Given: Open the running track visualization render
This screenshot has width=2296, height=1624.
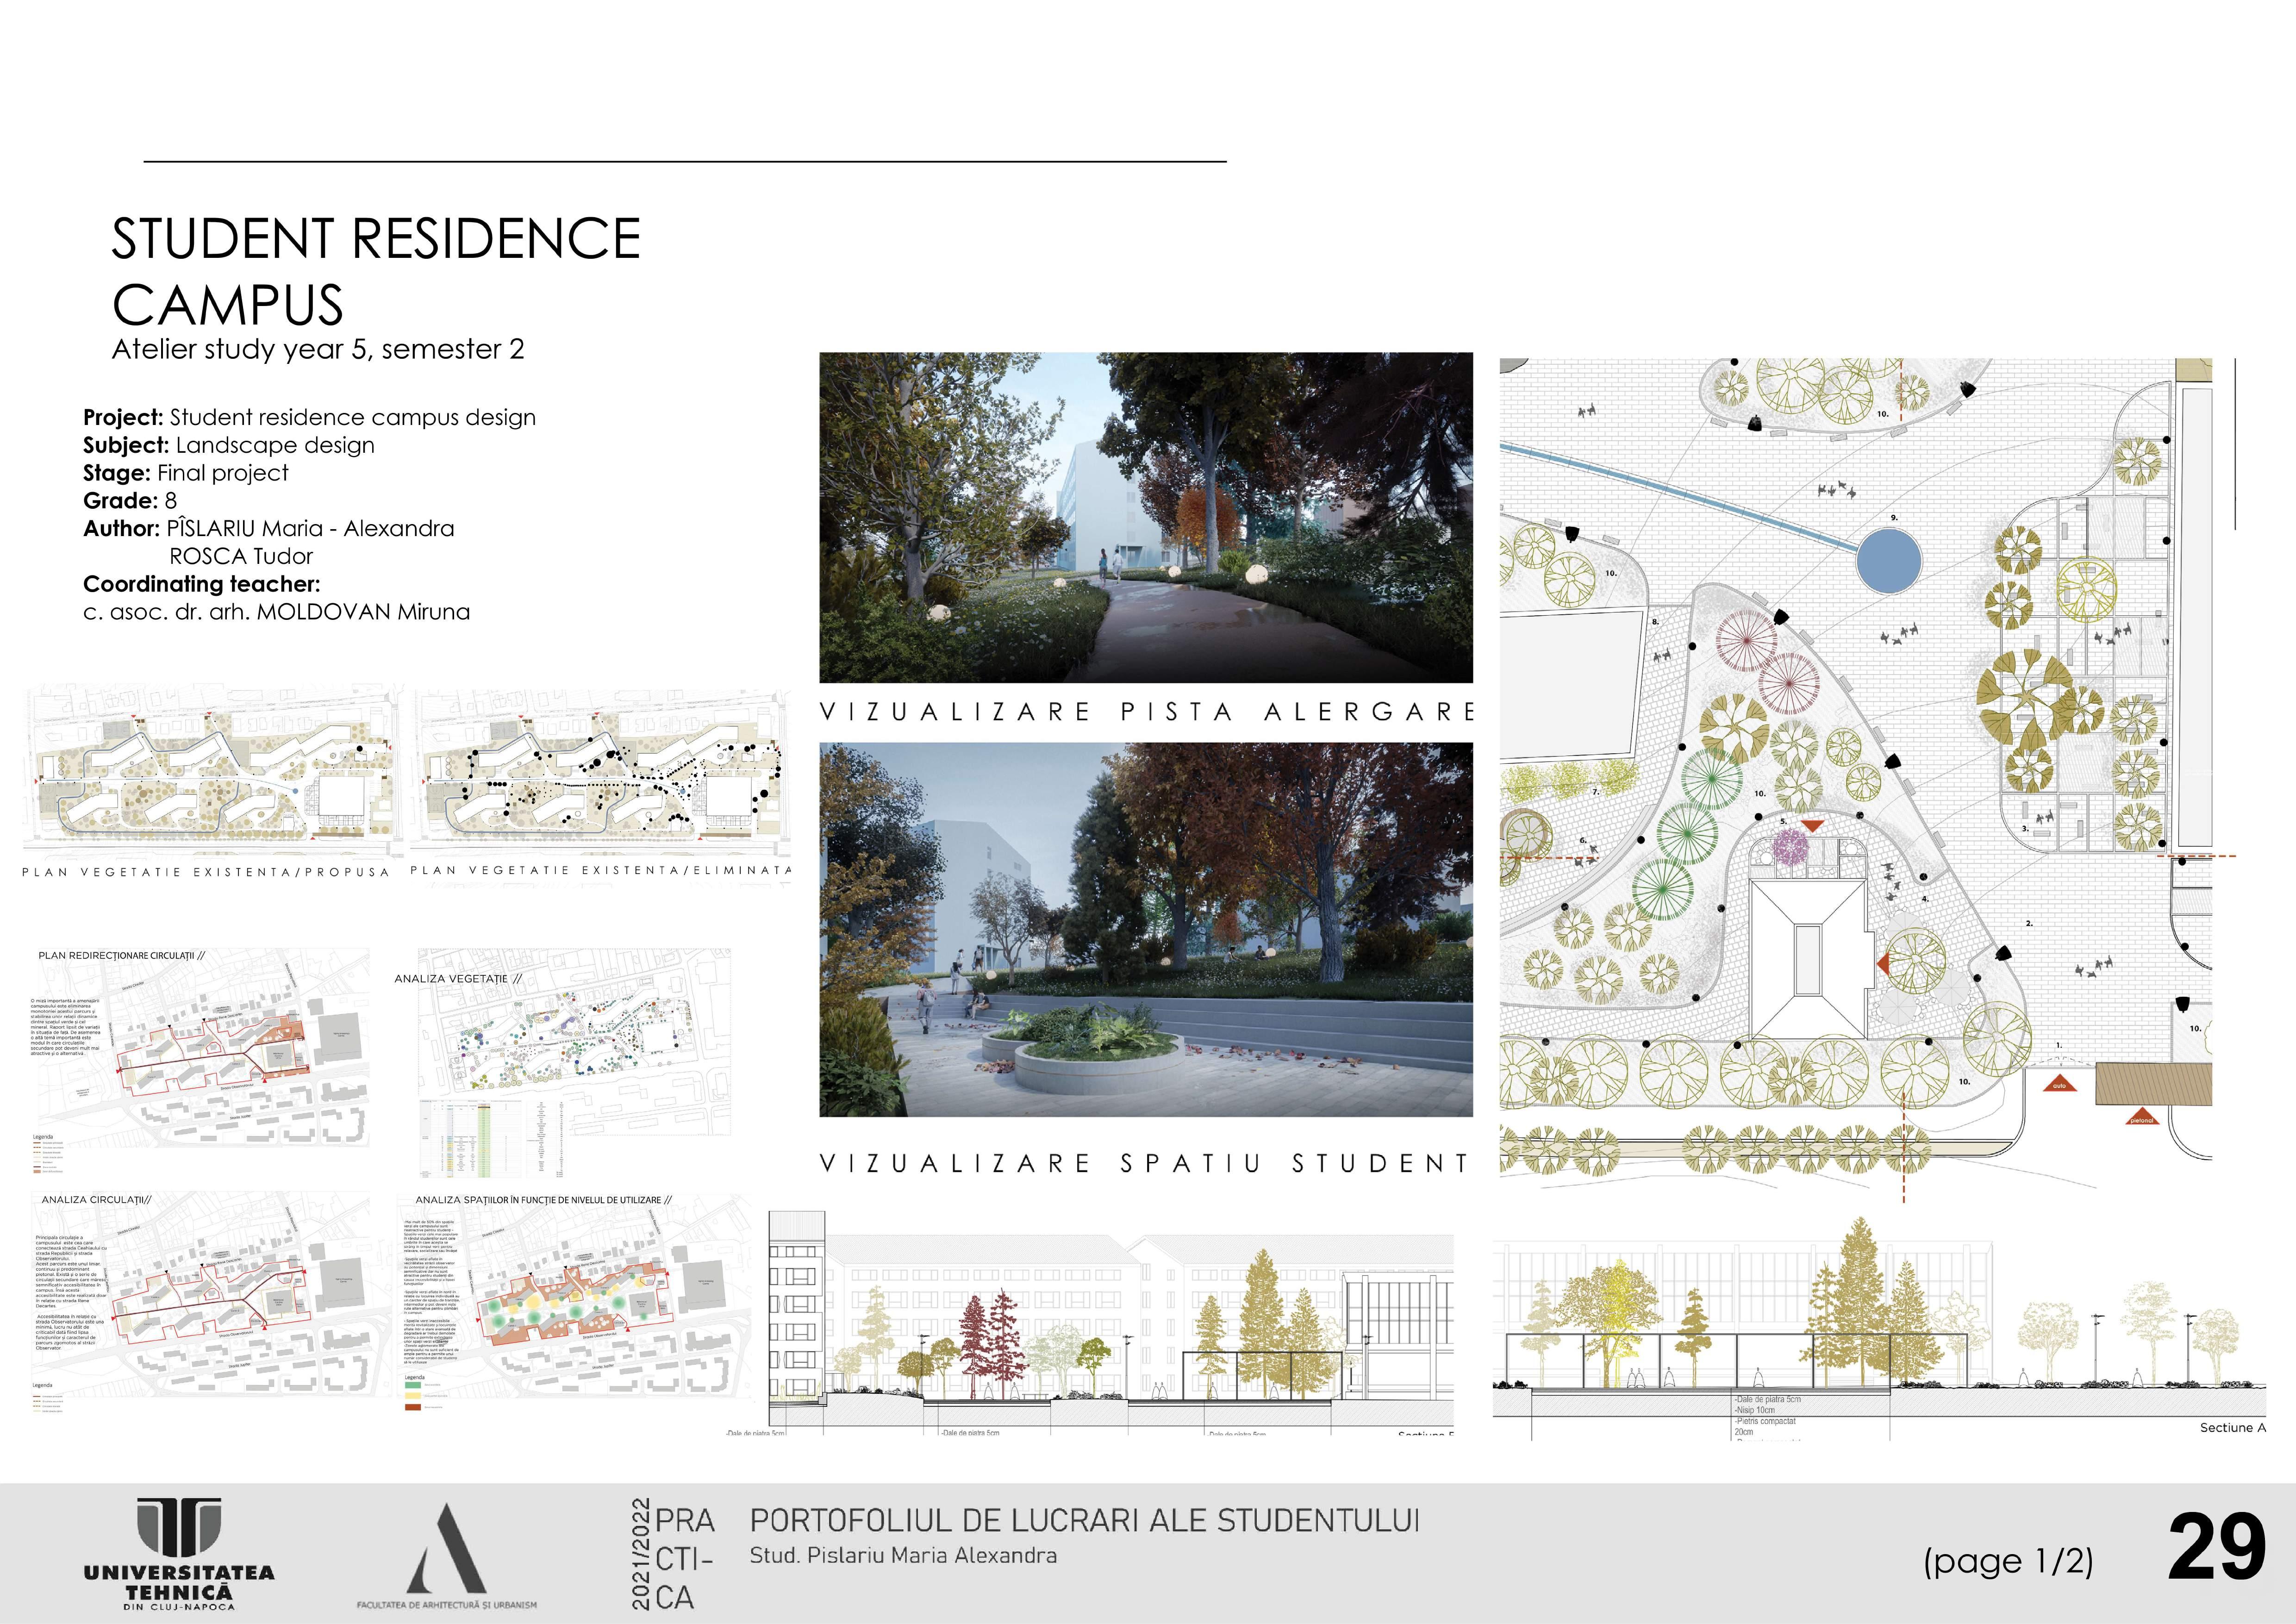Looking at the screenshot, I should [x=1145, y=517].
